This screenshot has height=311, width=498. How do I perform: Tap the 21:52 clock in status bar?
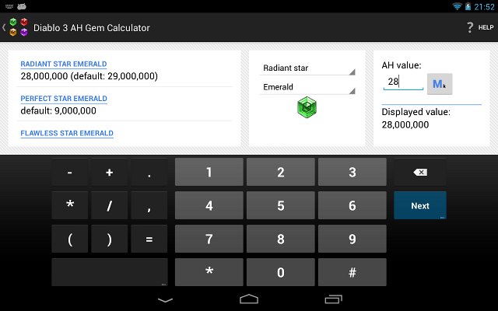(x=484, y=7)
